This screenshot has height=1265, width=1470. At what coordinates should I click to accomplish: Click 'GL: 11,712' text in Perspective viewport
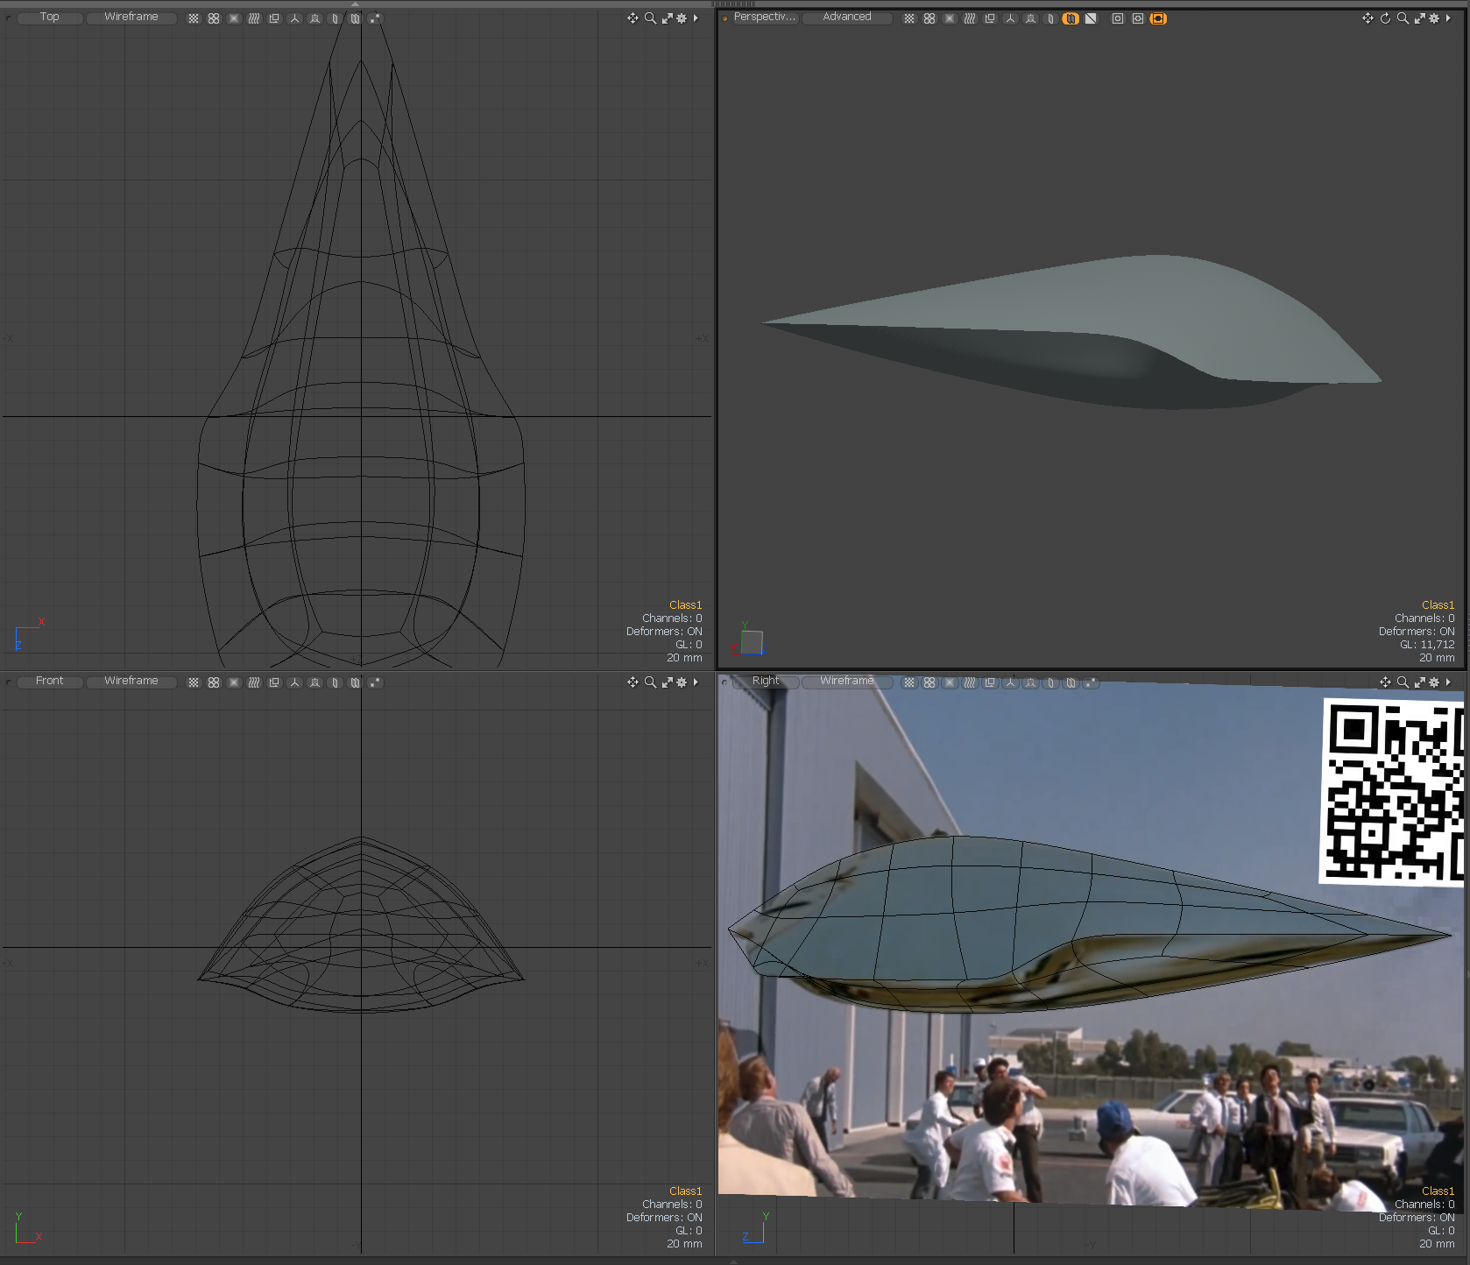(x=1427, y=645)
